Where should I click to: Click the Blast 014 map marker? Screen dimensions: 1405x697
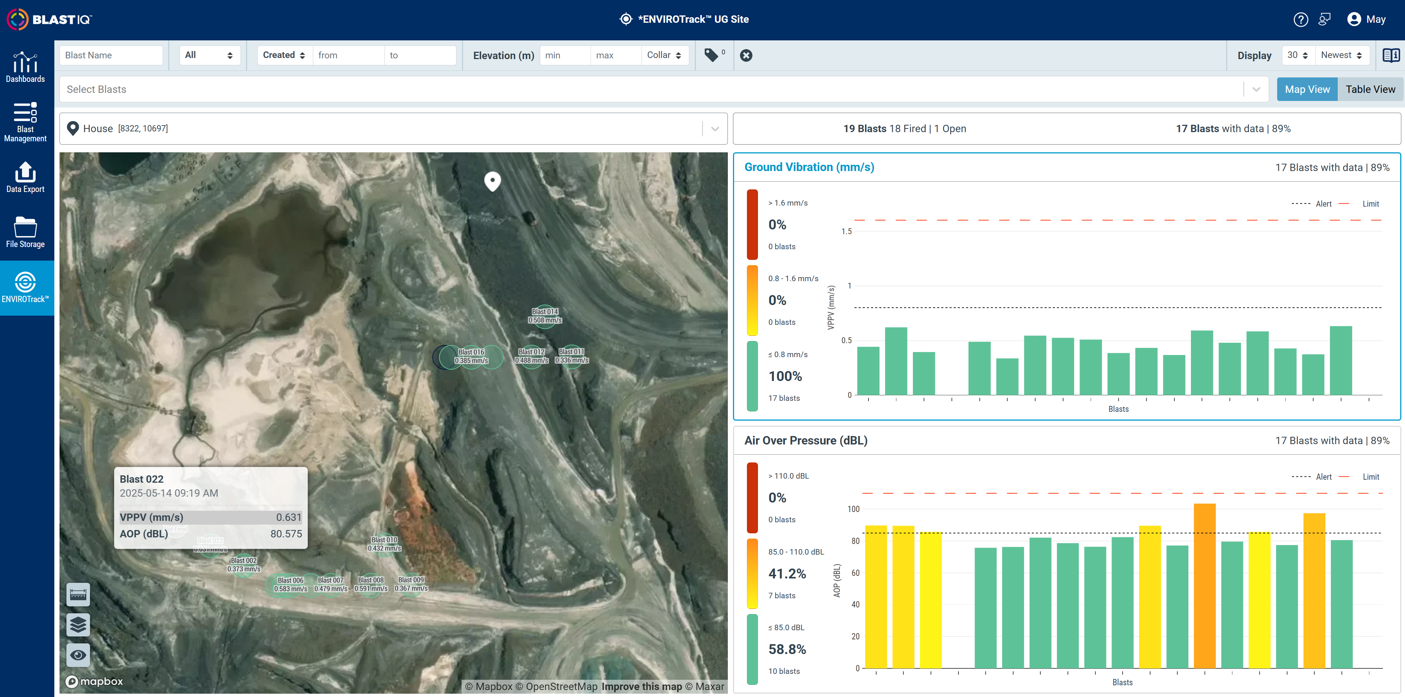(x=545, y=316)
